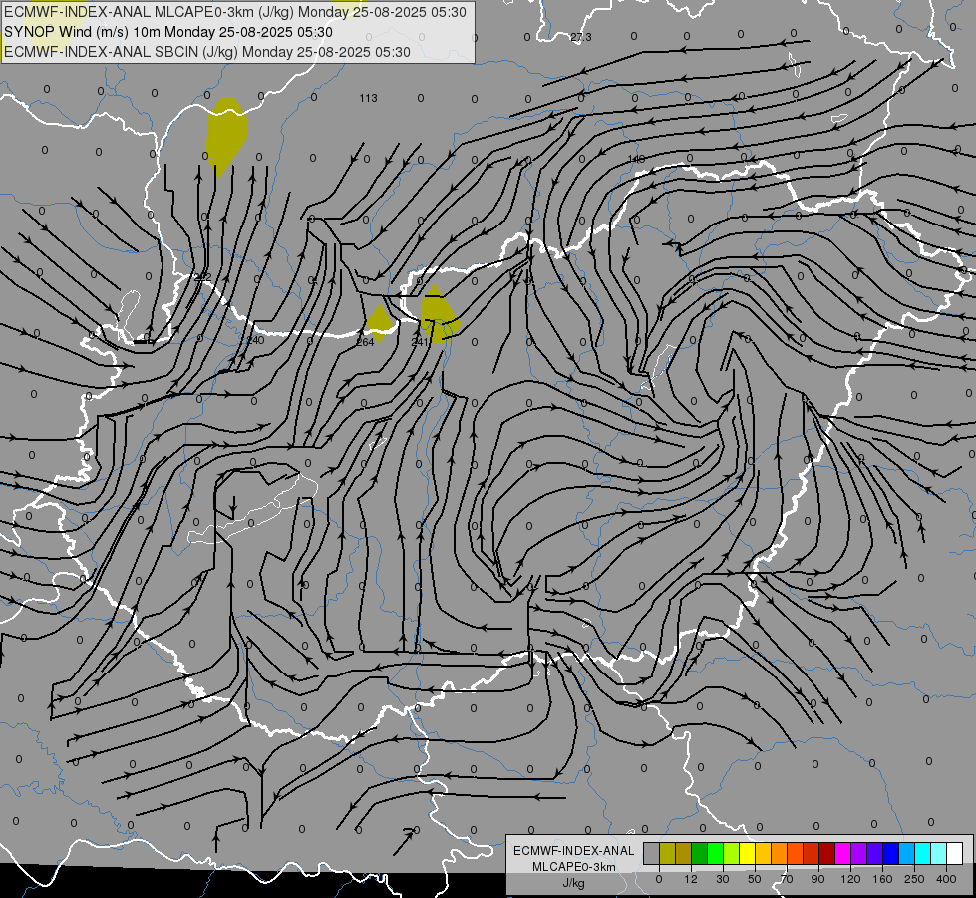Click the brick red swatch before tick 90
The height and width of the screenshot is (898, 976).
[812, 853]
